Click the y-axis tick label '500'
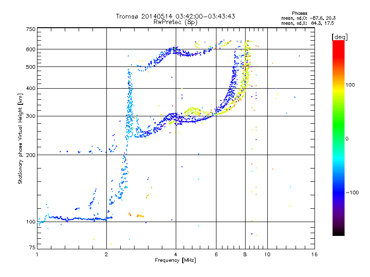Viewport: 370px width, 277px height. pyautogui.click(x=31, y=67)
